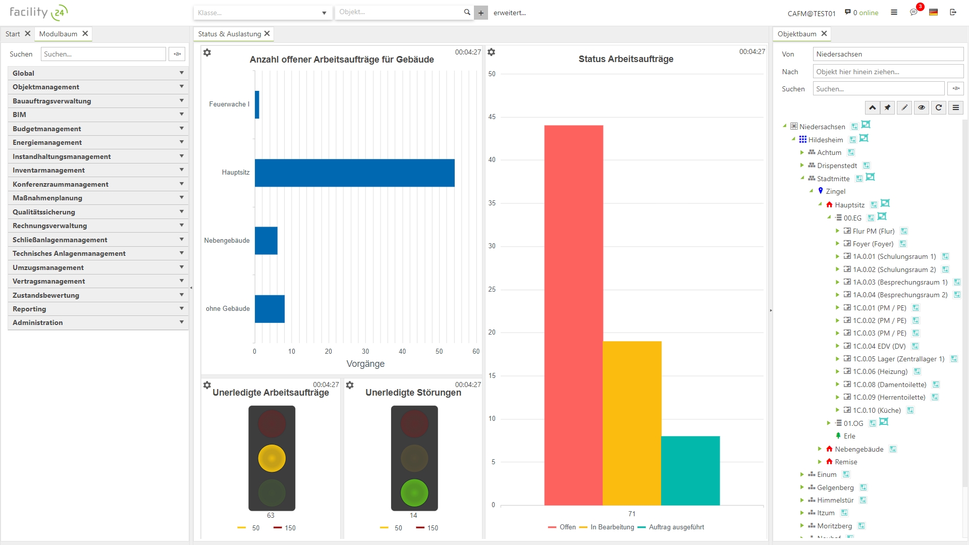Click the logout icon in the top right
The image size is (969, 545).
point(953,13)
